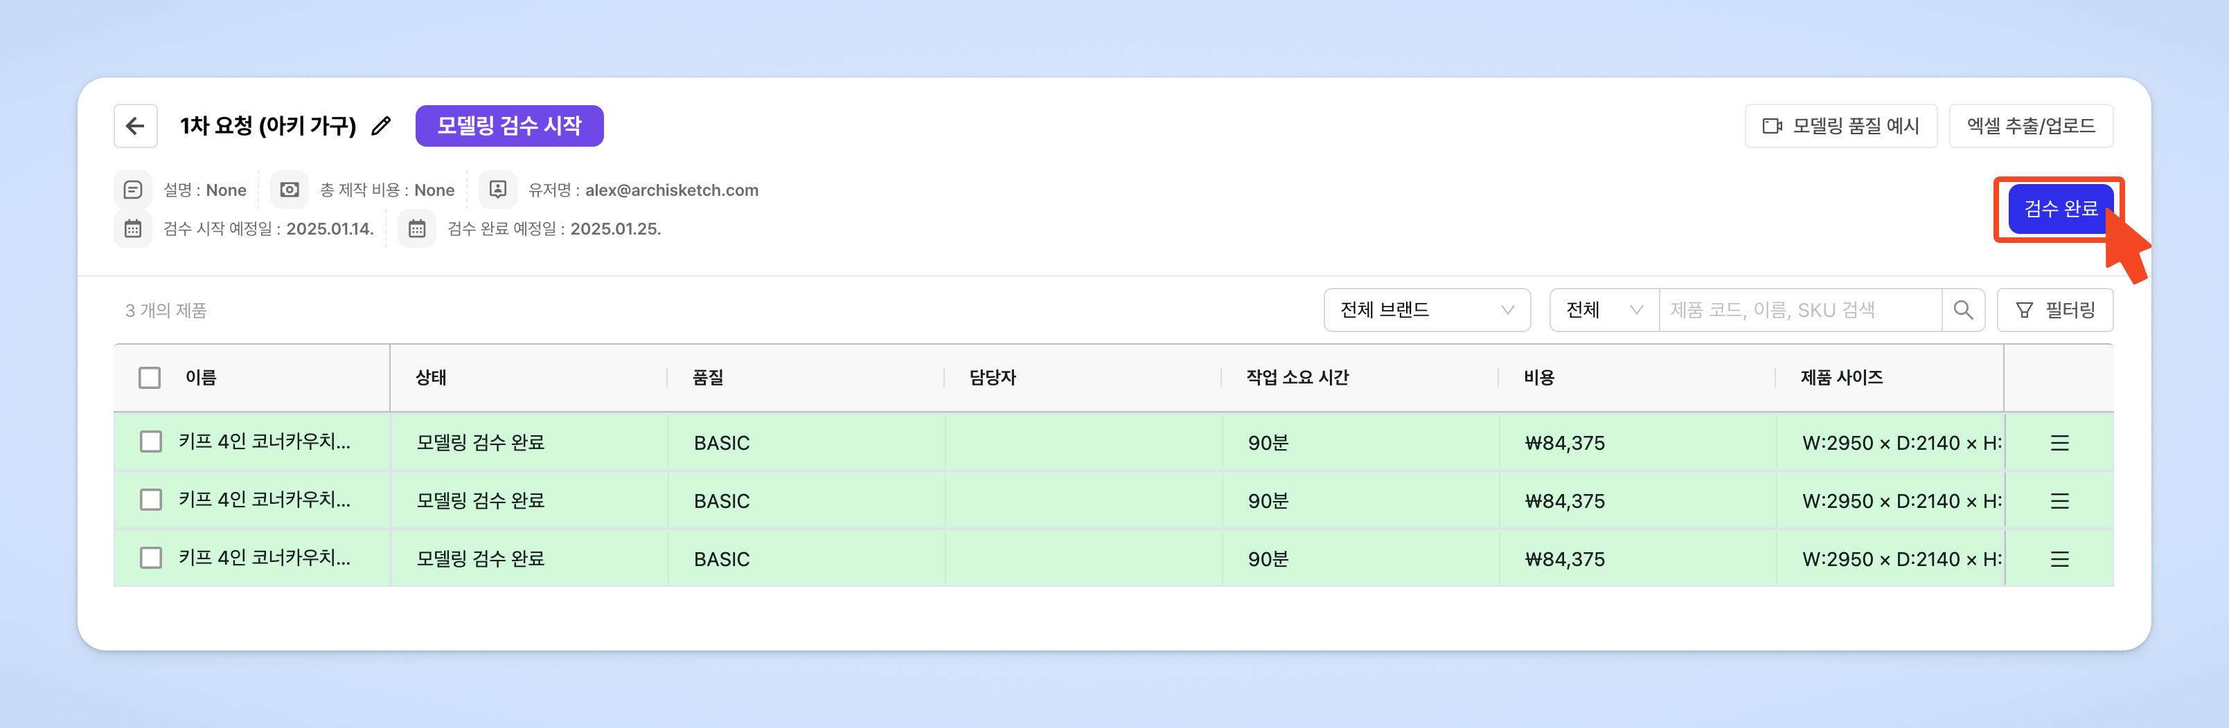Open the 전체 search-type dropdown

point(1604,311)
